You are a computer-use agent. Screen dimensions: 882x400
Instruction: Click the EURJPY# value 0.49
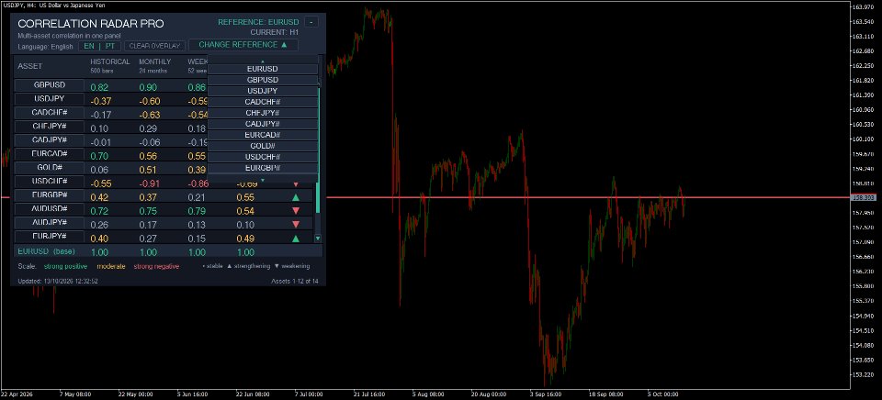[x=246, y=239]
